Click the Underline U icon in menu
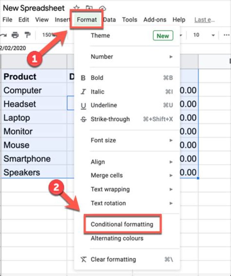231x276 pixels. pyautogui.click(x=83, y=106)
